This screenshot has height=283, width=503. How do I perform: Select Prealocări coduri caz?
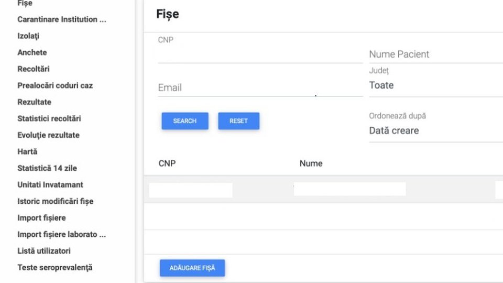(55, 85)
